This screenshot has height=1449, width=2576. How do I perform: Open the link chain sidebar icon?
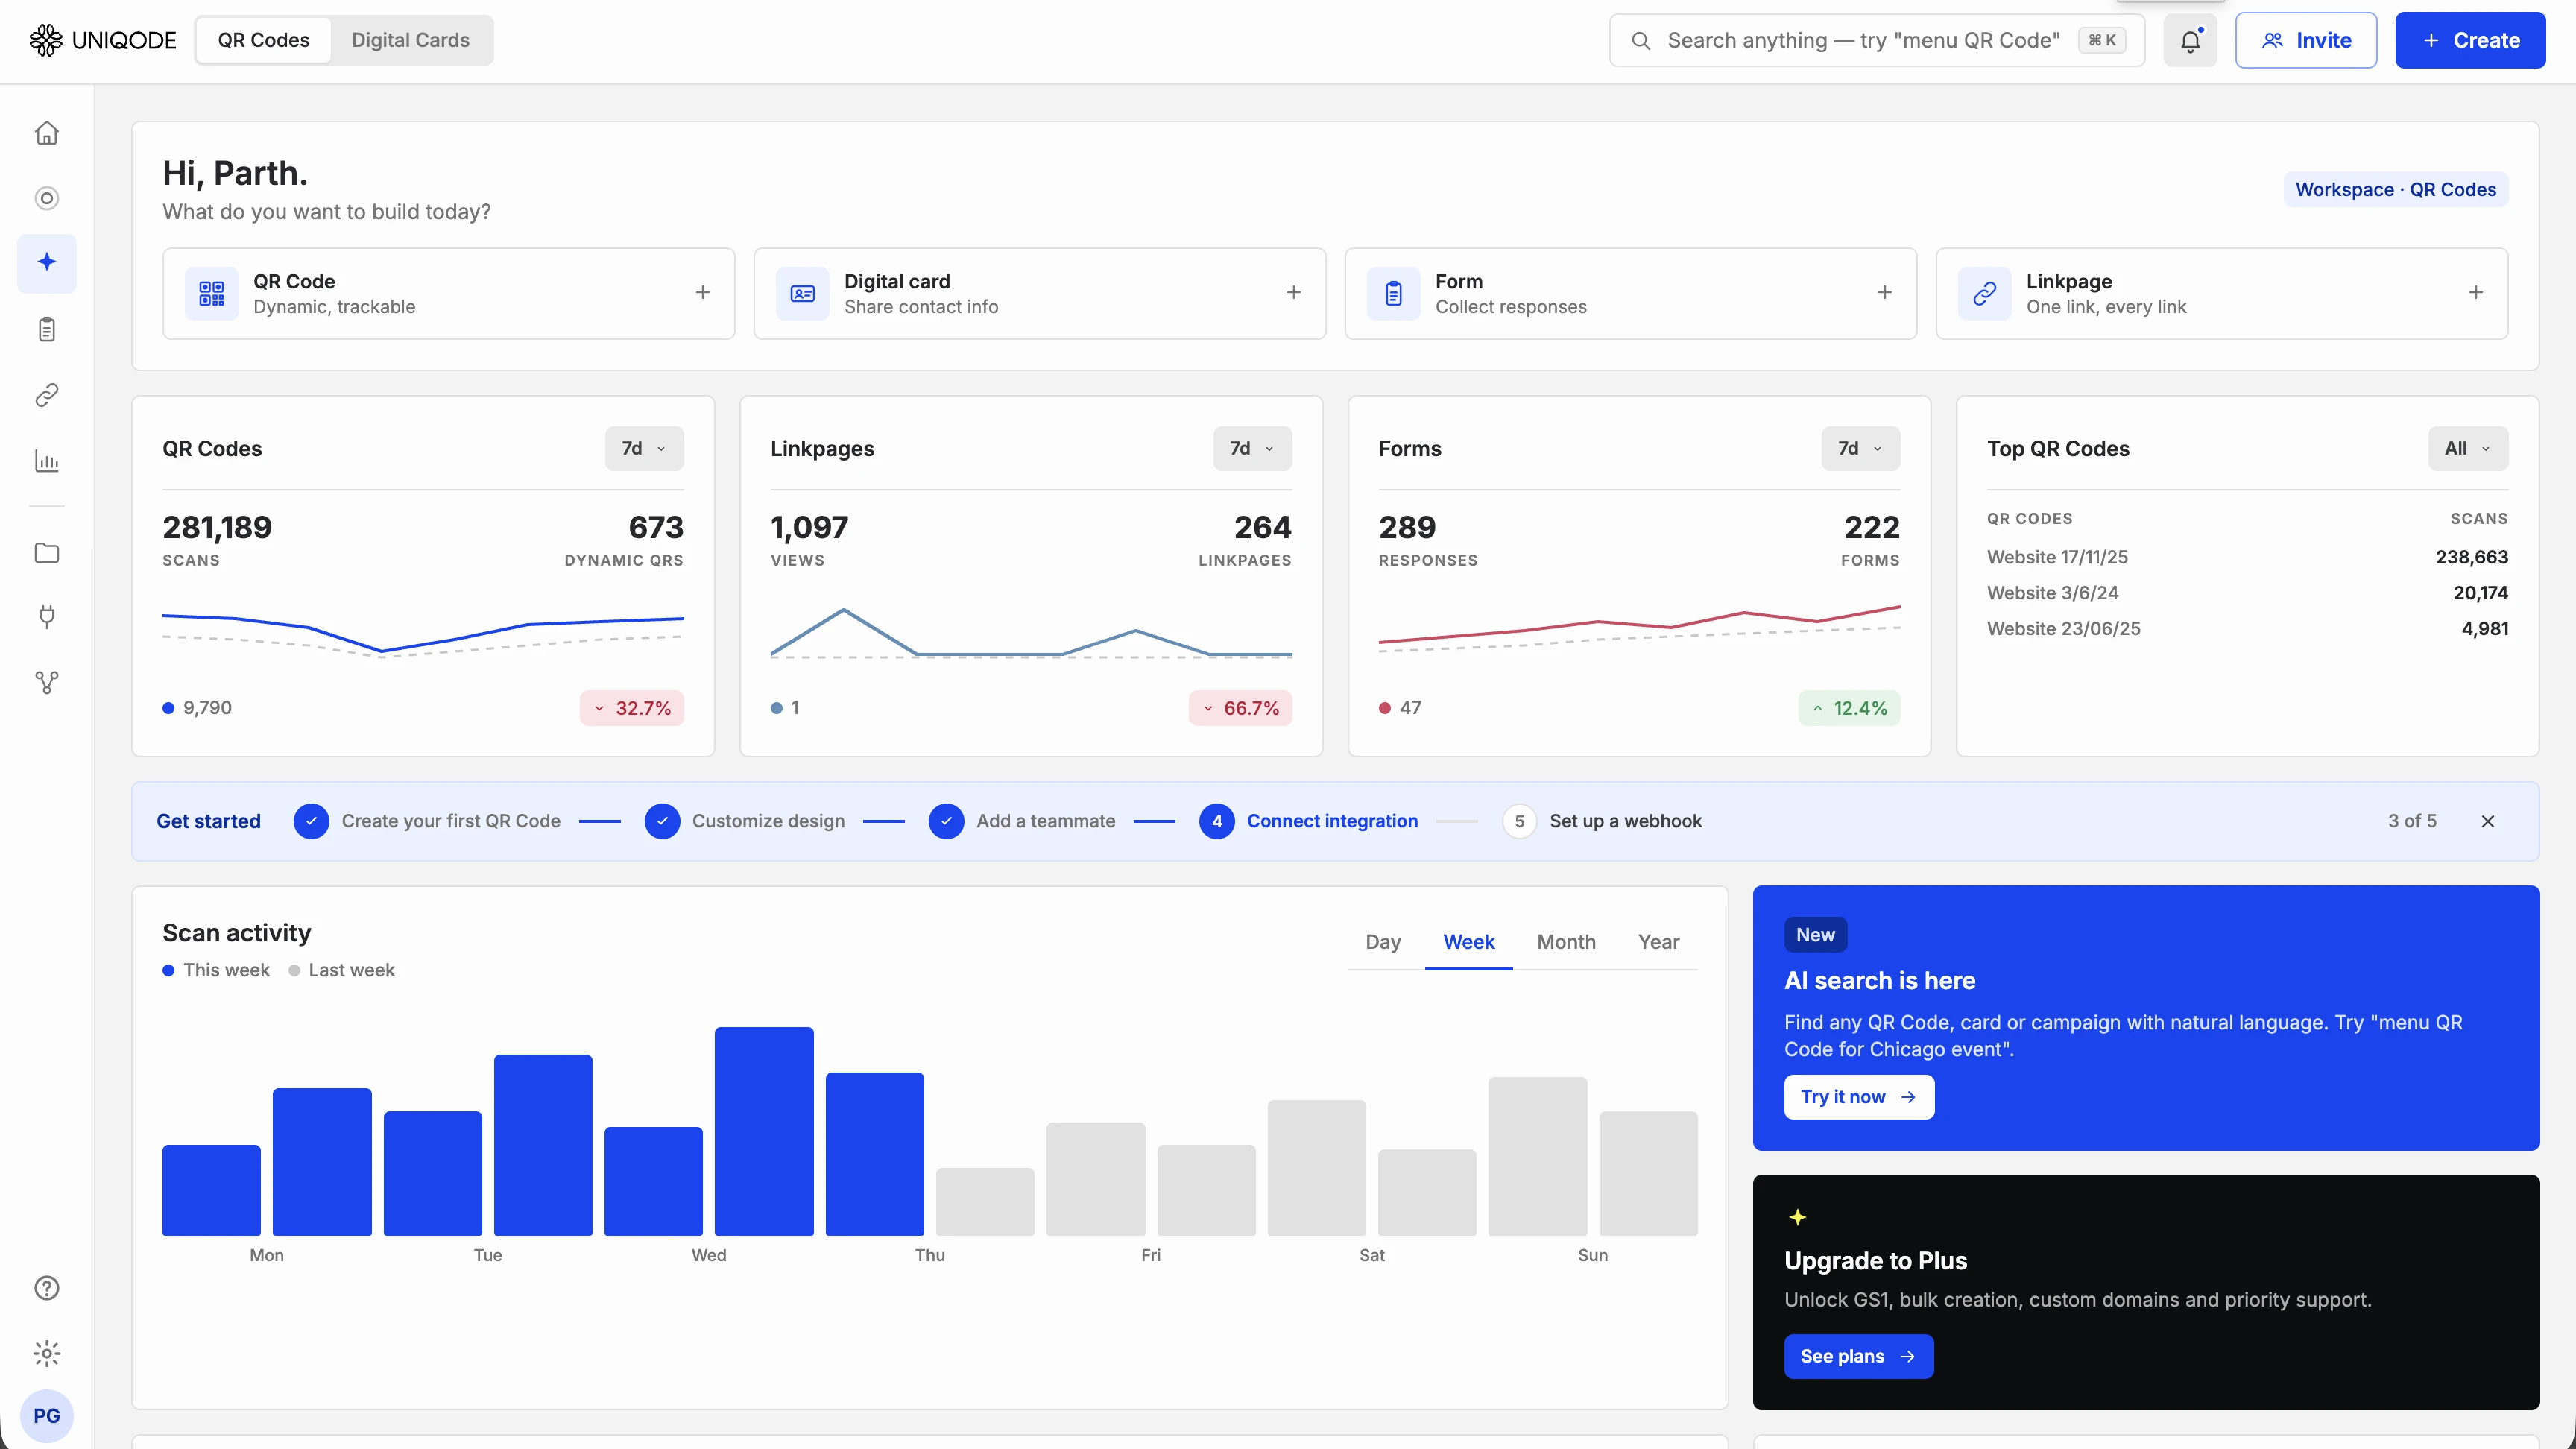click(47, 395)
